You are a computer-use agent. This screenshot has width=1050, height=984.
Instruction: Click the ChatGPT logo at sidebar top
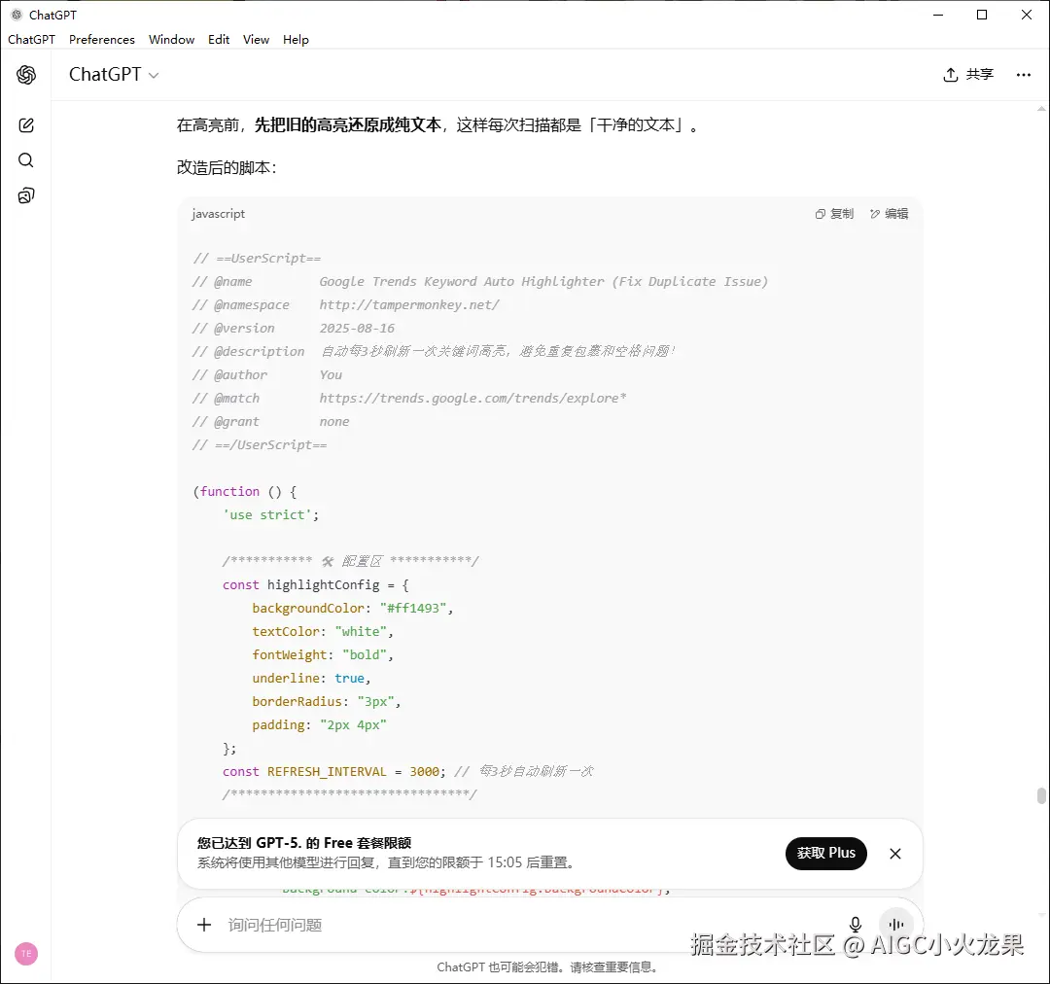[x=25, y=74]
